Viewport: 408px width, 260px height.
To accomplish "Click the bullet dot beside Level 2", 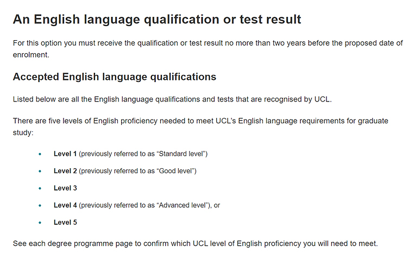I will pos(40,172).
